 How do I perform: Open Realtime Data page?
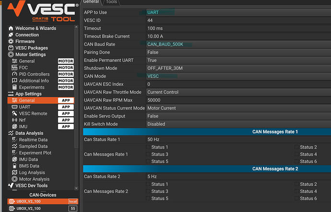tap(41, 140)
